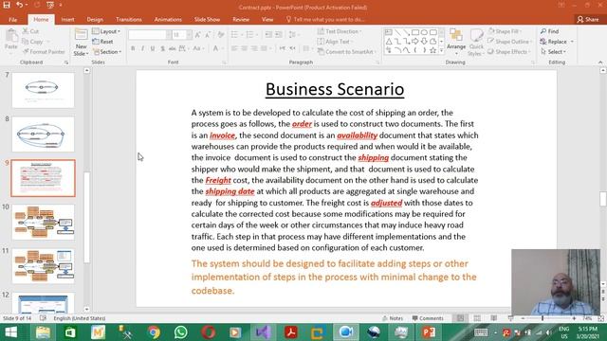Increase font size with the larger A
This screenshot has height=341, width=607.
198,35
